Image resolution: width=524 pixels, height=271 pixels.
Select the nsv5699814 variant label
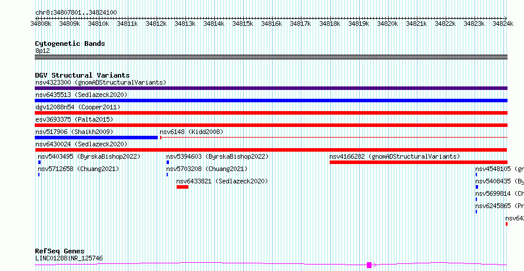click(500, 193)
